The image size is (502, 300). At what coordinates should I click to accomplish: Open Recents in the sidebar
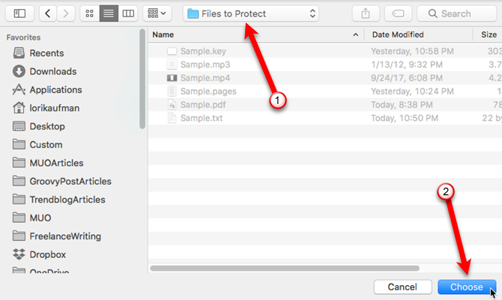[x=46, y=53]
